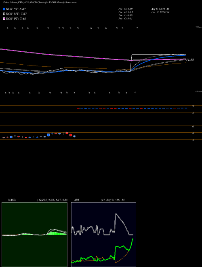Click the price axis label 4

coord(193,140)
